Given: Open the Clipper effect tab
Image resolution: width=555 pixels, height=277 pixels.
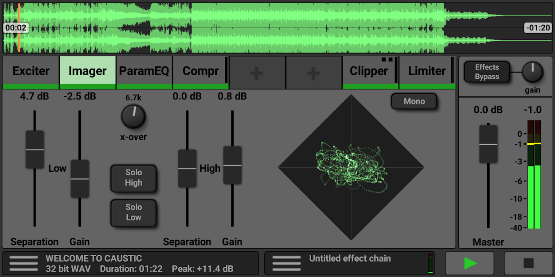Looking at the screenshot, I should [x=370, y=71].
